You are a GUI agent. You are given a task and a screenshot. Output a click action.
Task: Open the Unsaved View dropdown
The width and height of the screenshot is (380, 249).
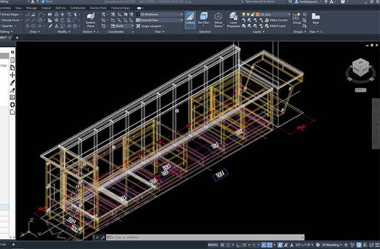click(159, 20)
